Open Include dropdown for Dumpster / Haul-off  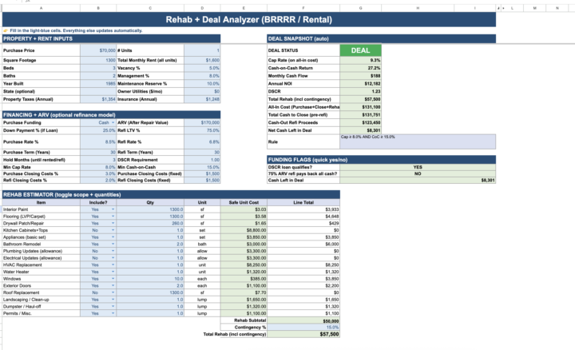coord(113,306)
